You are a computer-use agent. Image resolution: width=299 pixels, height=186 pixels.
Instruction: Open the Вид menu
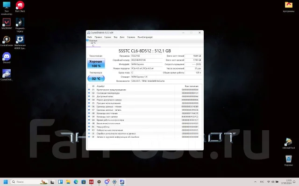[115, 37]
